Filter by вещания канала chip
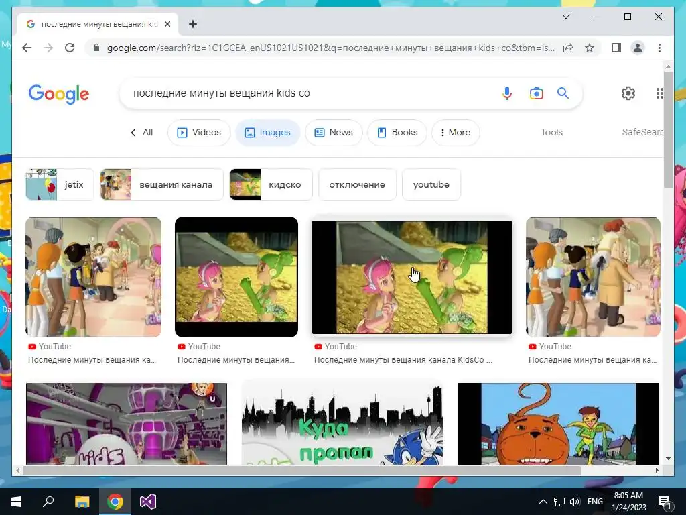Viewport: 686px width, 515px height. 162,184
